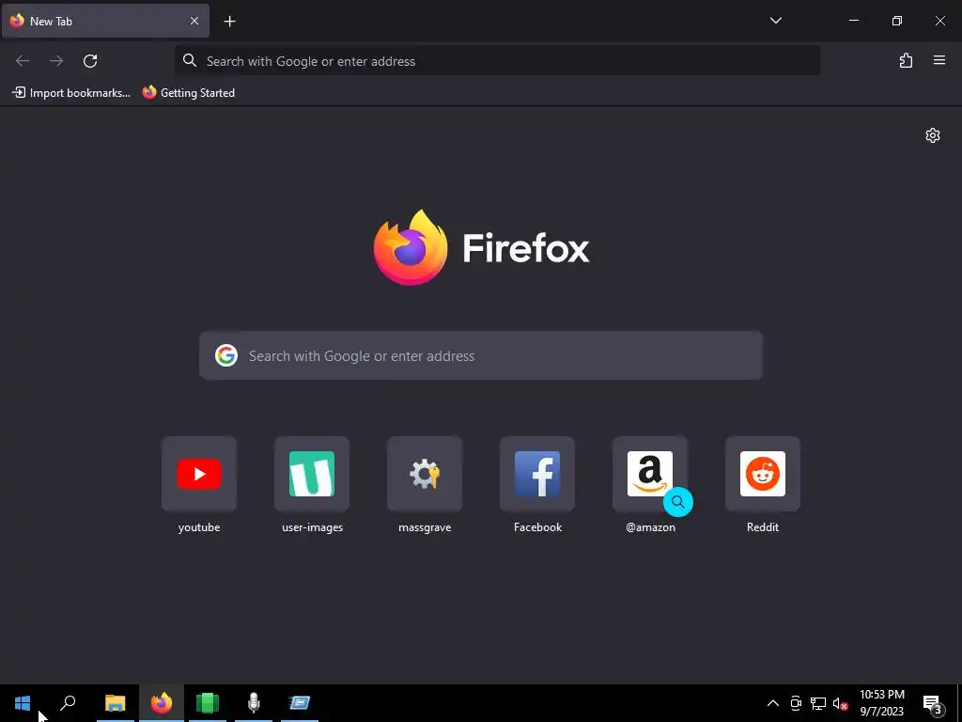962x722 pixels.
Task: Open the notification center icon
Action: coord(933,703)
